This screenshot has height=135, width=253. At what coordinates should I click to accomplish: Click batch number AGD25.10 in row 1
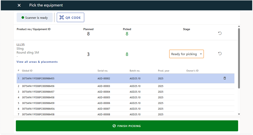pyautogui.click(x=135, y=78)
